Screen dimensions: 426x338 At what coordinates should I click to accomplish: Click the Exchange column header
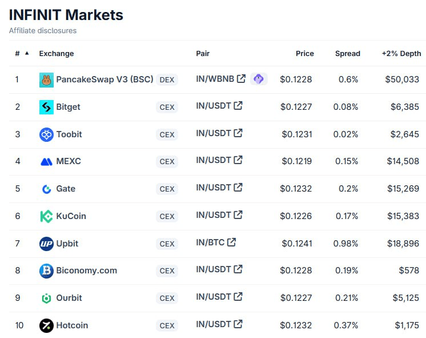pos(57,53)
